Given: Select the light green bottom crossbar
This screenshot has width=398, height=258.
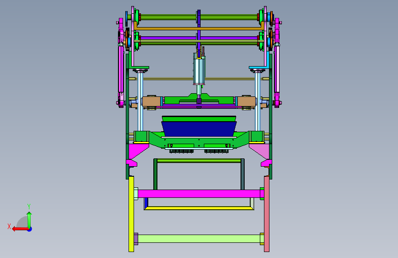Looking at the screenshot, I should pyautogui.click(x=199, y=239).
